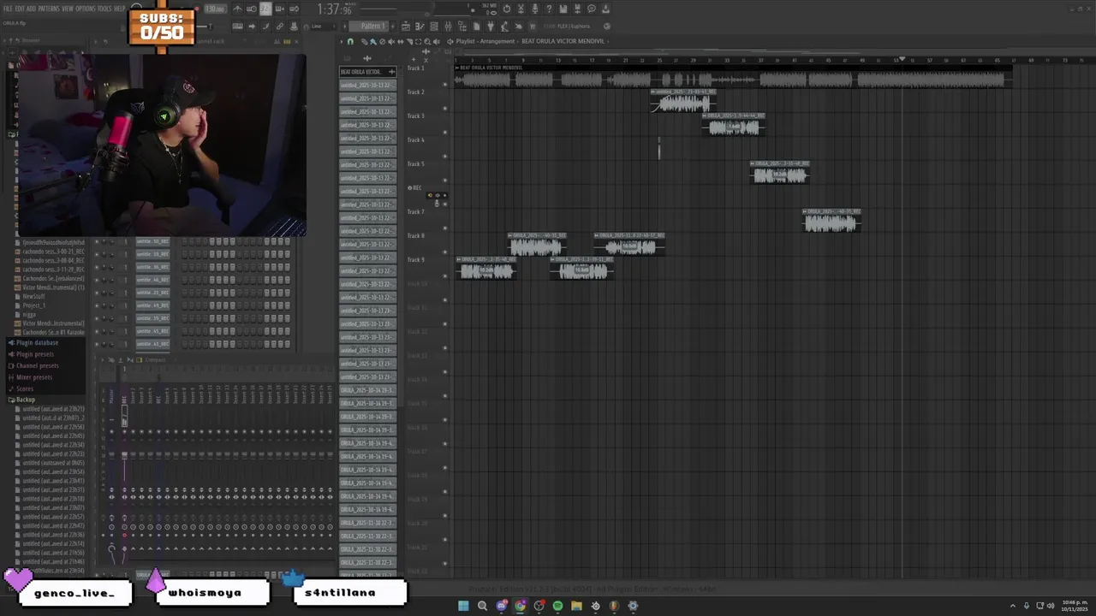Open the Mixer view icon
1096x616 pixels.
(448, 26)
